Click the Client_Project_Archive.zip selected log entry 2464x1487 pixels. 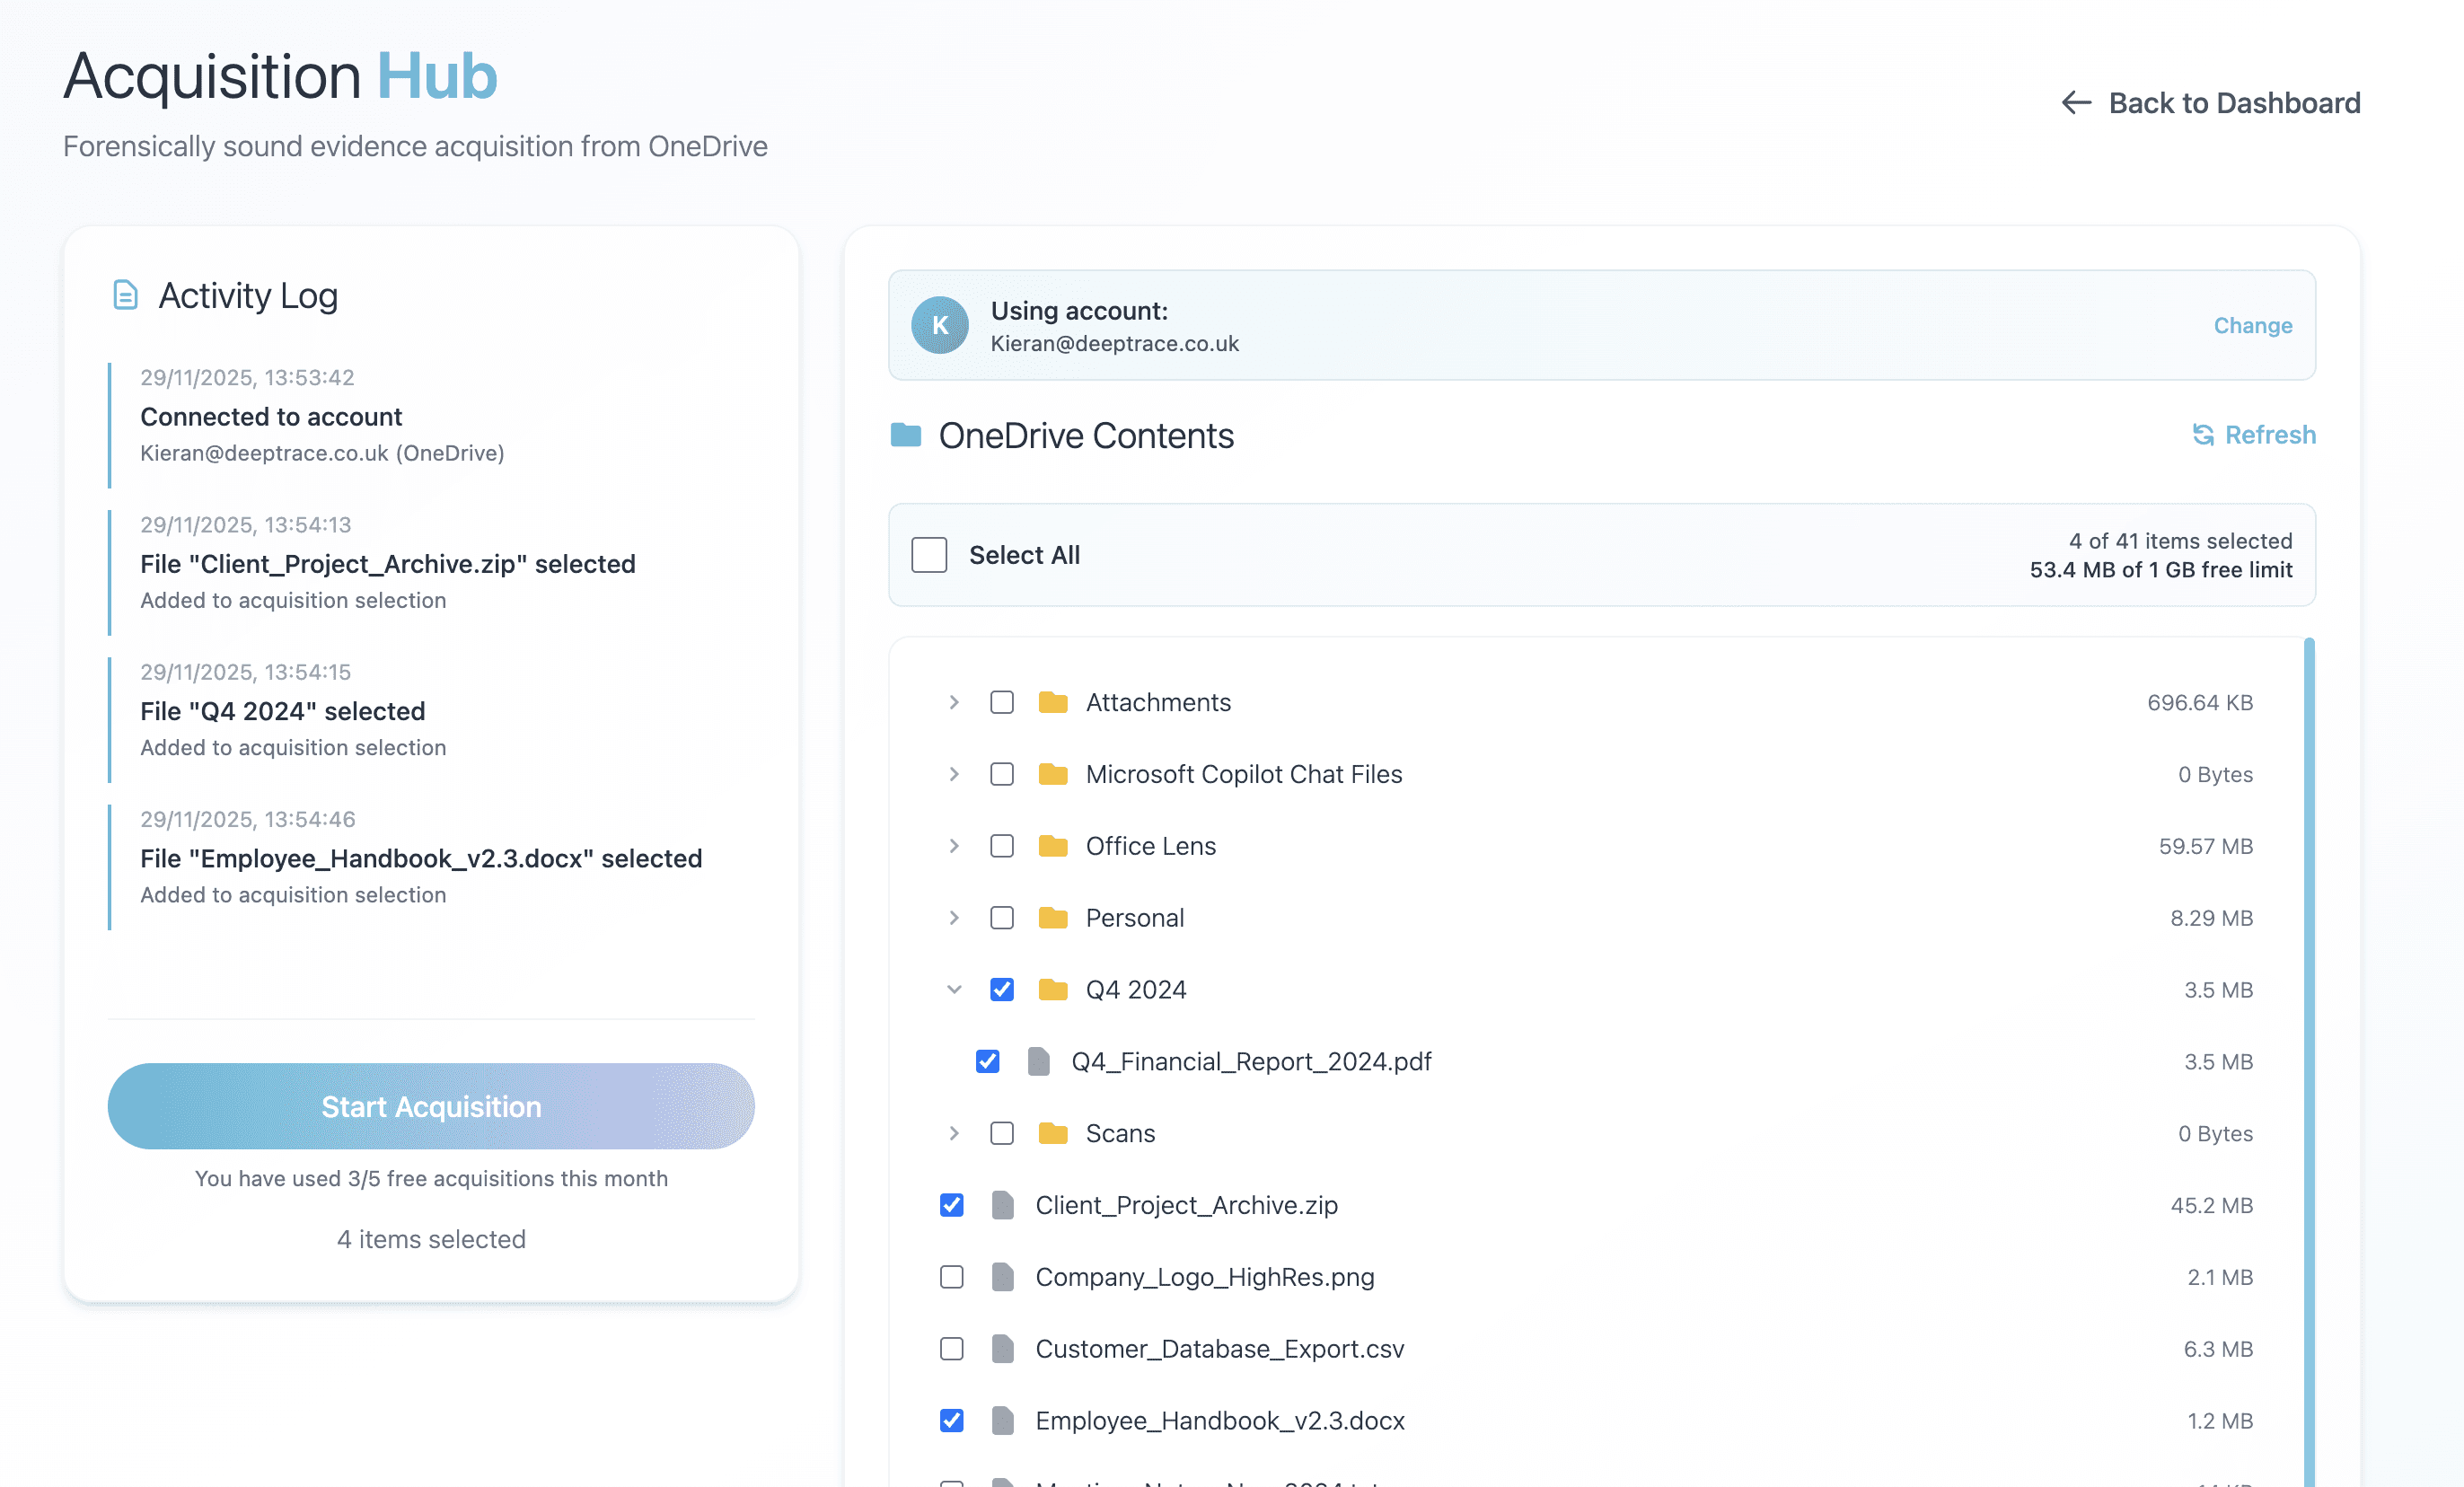[431, 573]
